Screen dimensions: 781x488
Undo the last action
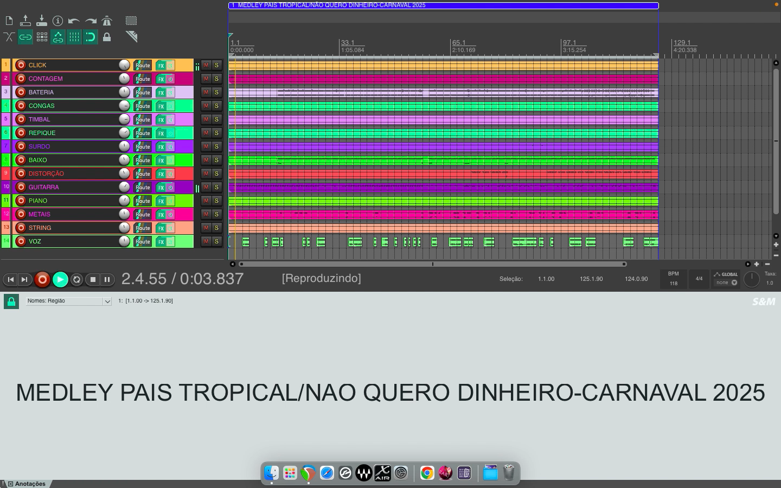point(74,20)
